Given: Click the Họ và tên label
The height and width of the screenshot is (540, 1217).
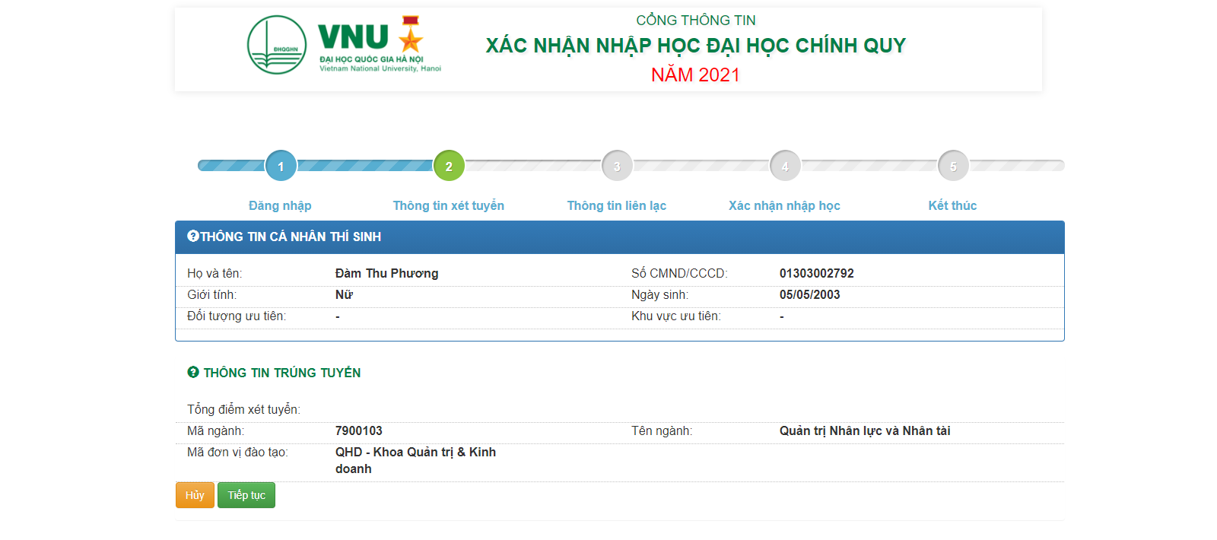Looking at the screenshot, I should coord(214,273).
